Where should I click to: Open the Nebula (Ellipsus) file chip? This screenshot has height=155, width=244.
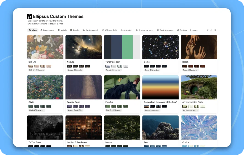75,70
